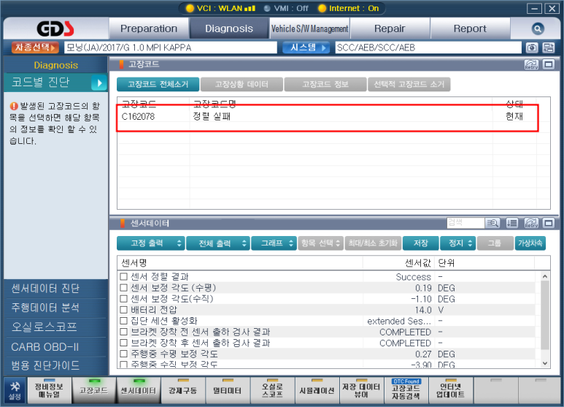564x407 pixels.
Task: Select 센서데이터 in the bottom toolbar
Action: [139, 390]
